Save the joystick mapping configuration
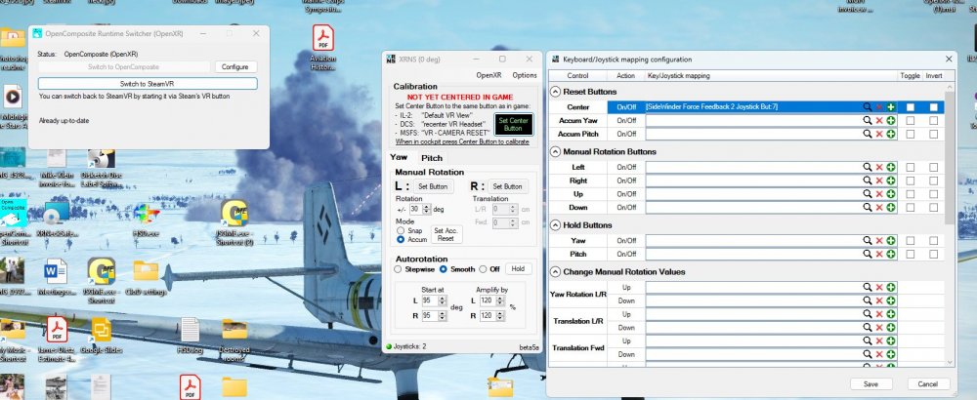This screenshot has height=400, width=977. (x=870, y=383)
